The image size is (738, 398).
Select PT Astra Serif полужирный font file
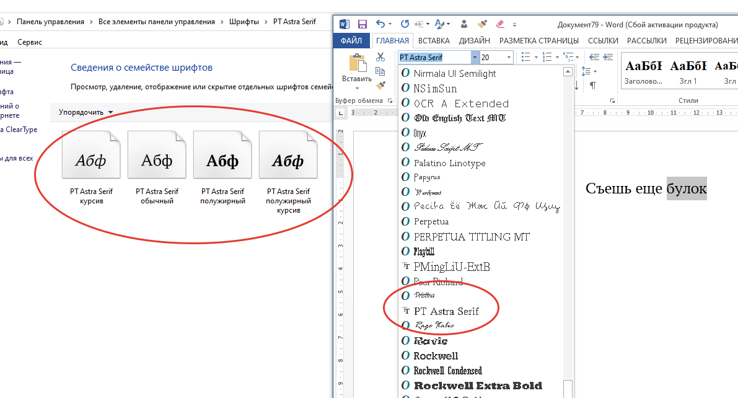[222, 168]
